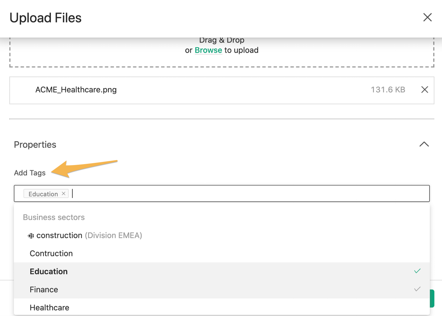Click the Properties section title
Viewport: 442px width, 316px height.
[x=35, y=145]
